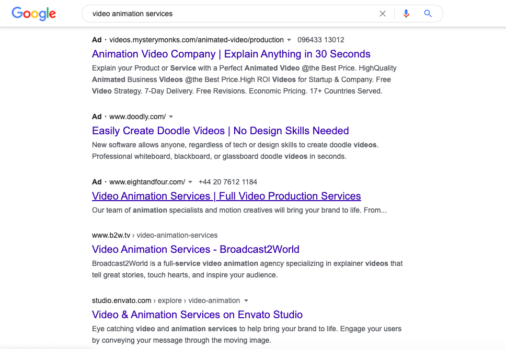
Task: Click the Google logo
Action: click(x=34, y=14)
